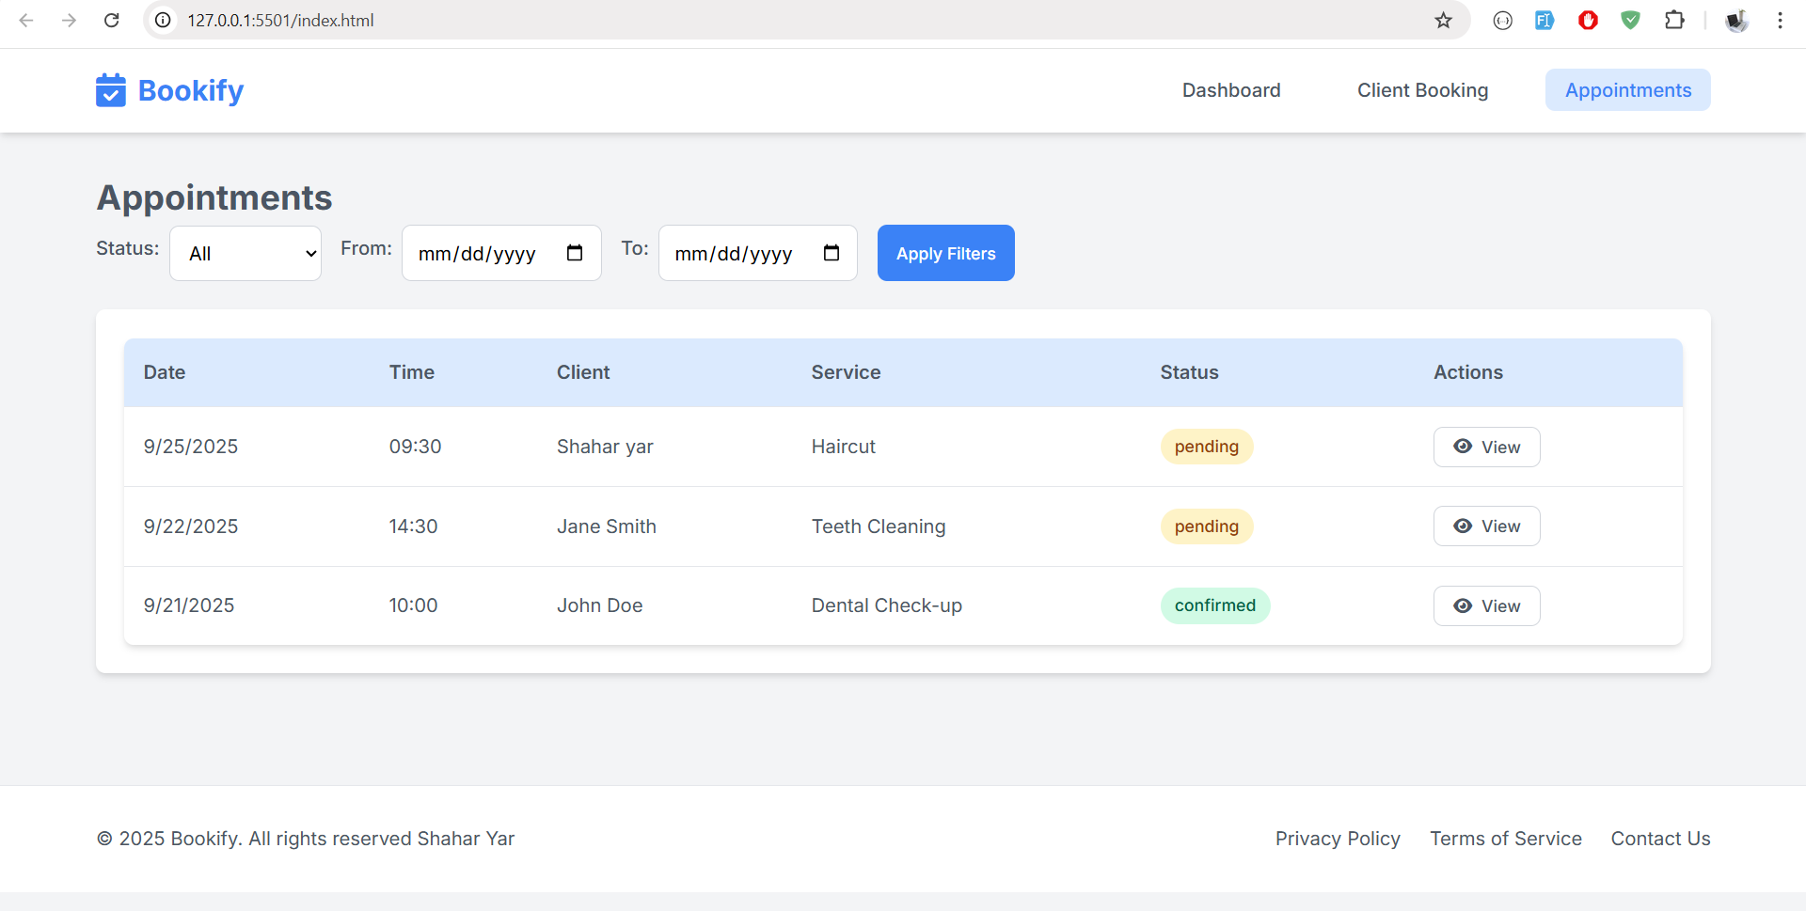Click the green shield extension icon

(1630, 21)
